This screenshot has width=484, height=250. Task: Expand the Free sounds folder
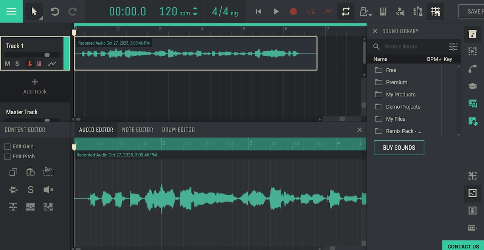pos(391,70)
